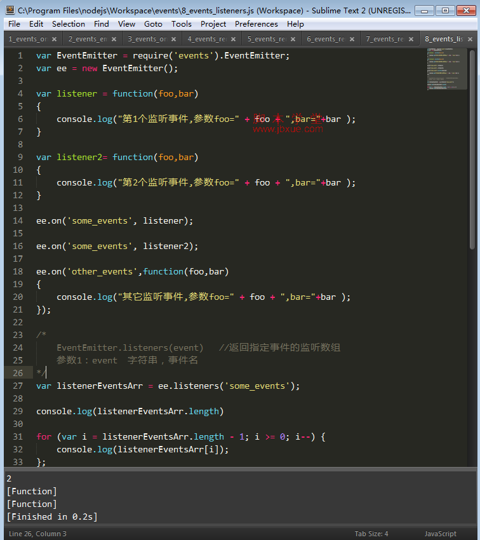Click 'console.log(listenerEventsArr[i]);' line
480x540 pixels.
142,449
